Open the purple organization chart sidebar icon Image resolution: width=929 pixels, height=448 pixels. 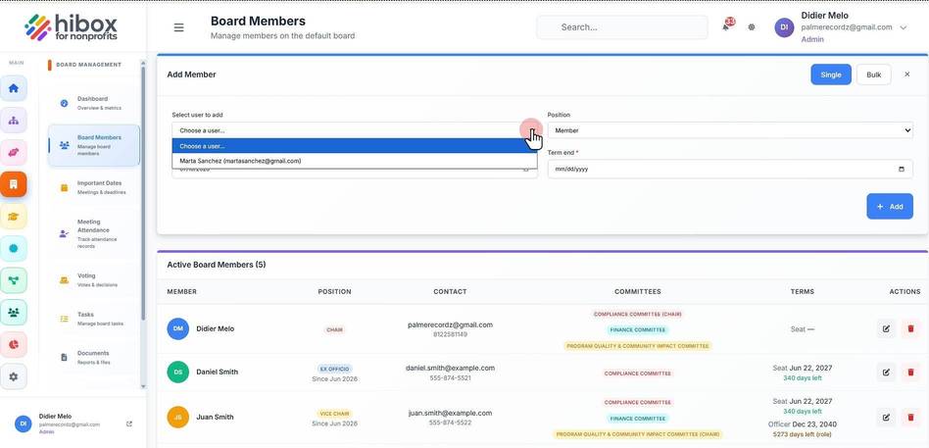click(14, 121)
